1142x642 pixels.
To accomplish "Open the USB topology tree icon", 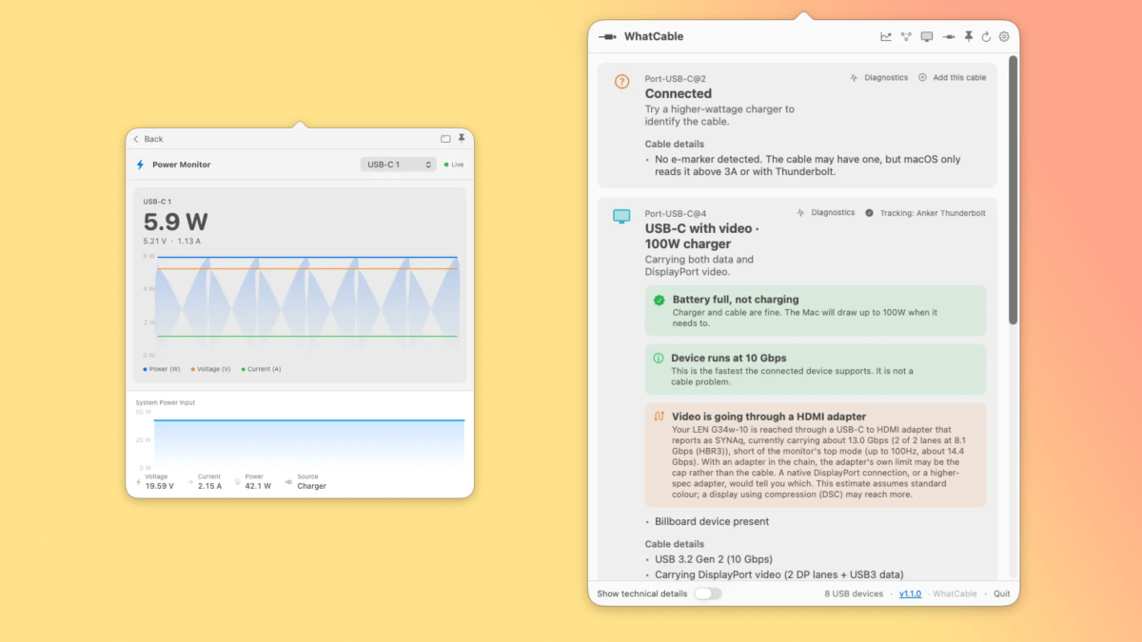I will [x=906, y=37].
